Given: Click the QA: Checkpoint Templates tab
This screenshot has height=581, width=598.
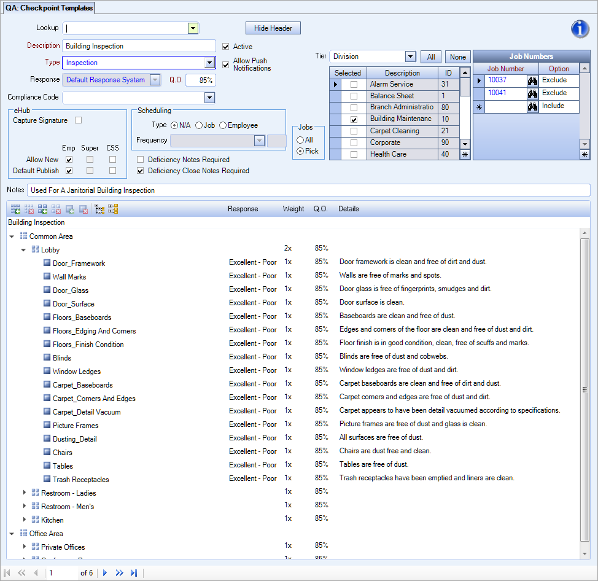Looking at the screenshot, I should click(49, 8).
